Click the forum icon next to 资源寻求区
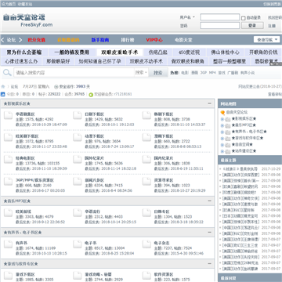Viewport: 282px width, 282px height. pos(146,181)
